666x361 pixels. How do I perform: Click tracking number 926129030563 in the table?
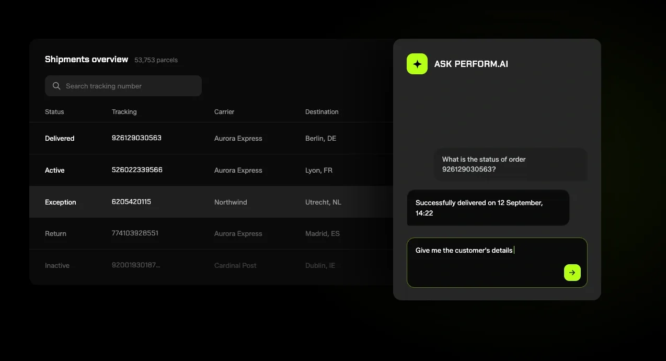136,138
